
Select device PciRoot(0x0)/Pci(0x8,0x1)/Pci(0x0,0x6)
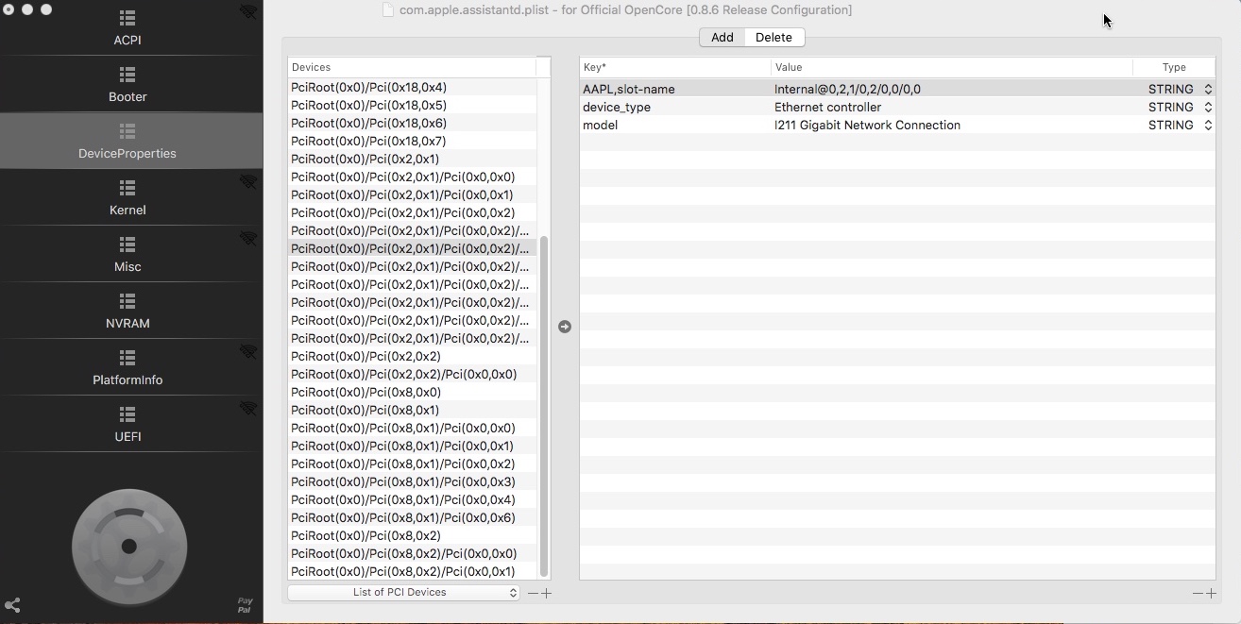412,517
